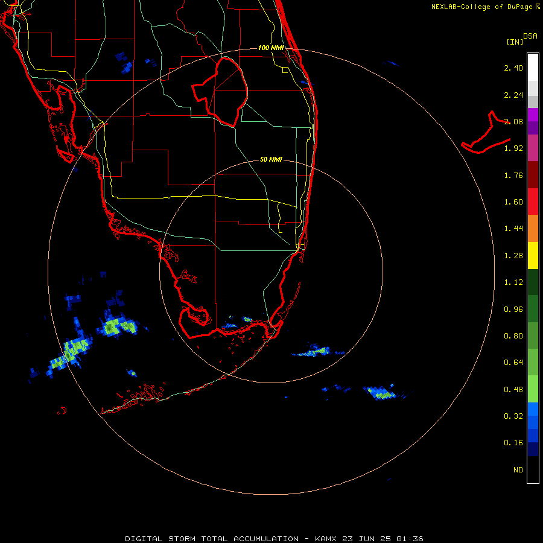Click the 1.12 legend value
Image resolution: width=543 pixels, height=543 pixels.
click(513, 282)
